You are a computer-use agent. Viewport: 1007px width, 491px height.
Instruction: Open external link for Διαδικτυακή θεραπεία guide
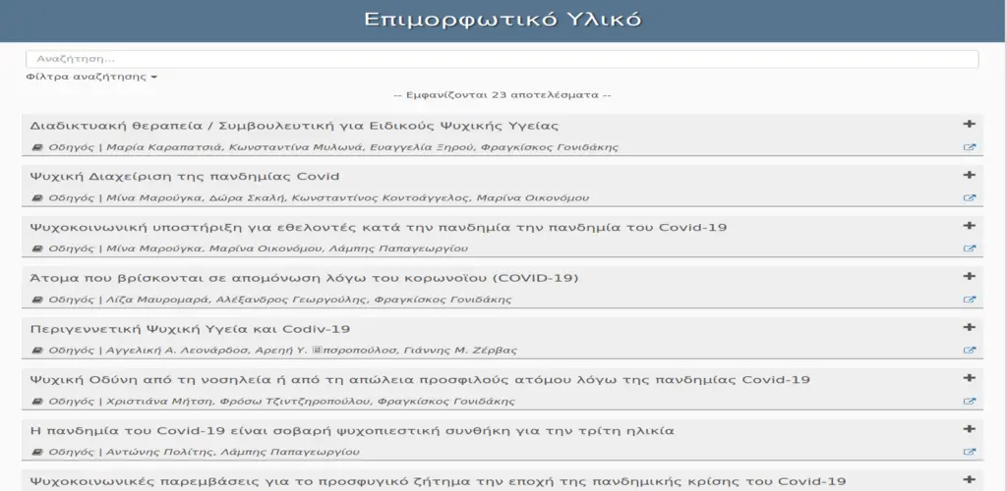click(x=969, y=147)
